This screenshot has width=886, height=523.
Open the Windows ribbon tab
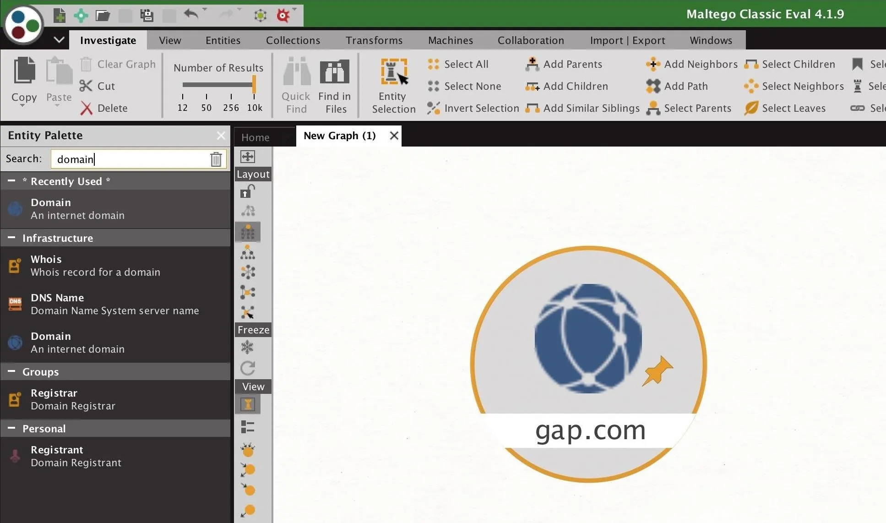click(711, 40)
